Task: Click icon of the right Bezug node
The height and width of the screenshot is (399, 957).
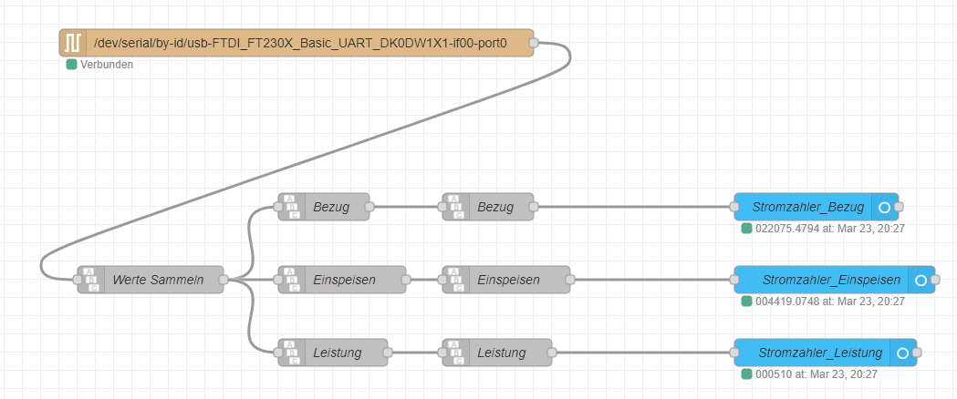Action: 456,207
